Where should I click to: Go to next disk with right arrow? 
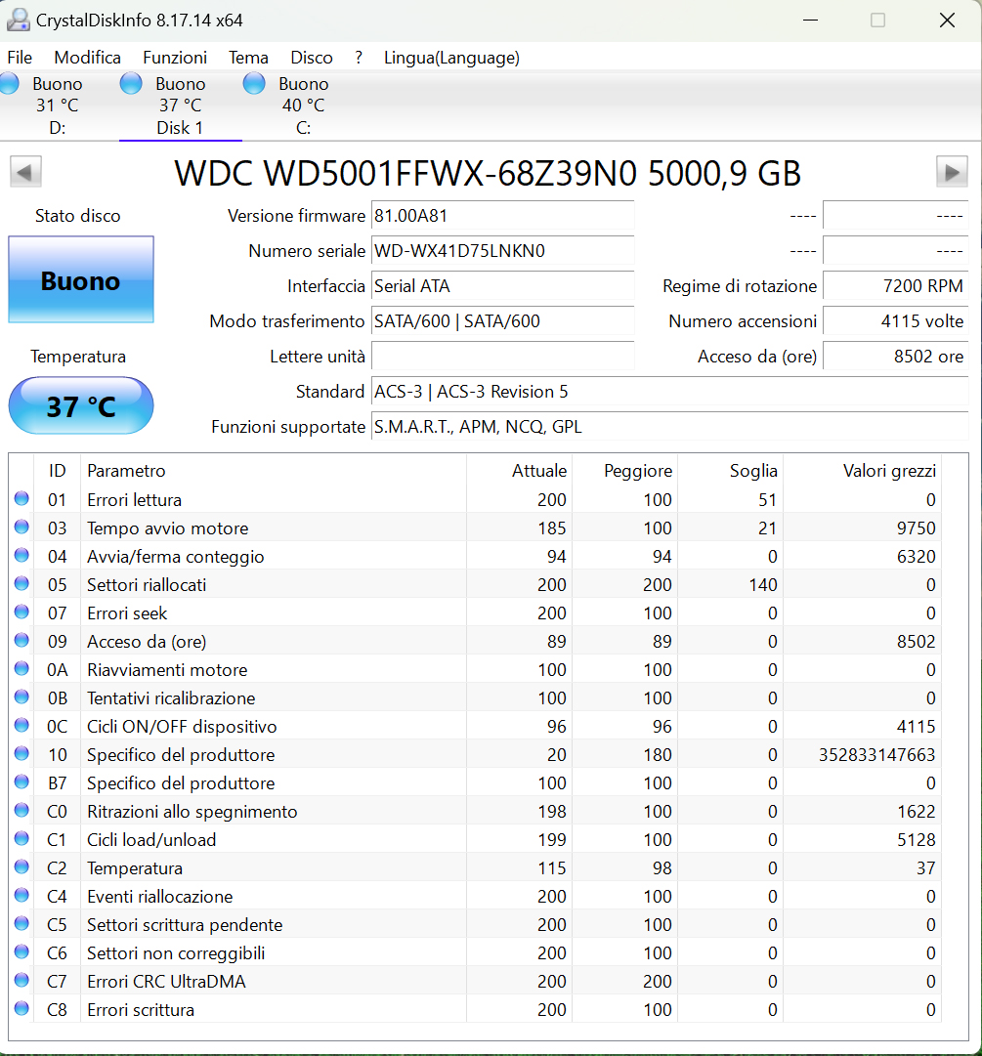click(952, 172)
